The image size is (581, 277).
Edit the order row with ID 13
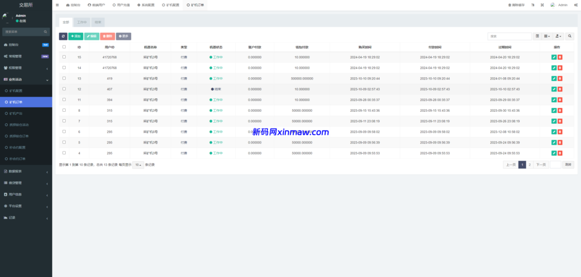tap(554, 78)
